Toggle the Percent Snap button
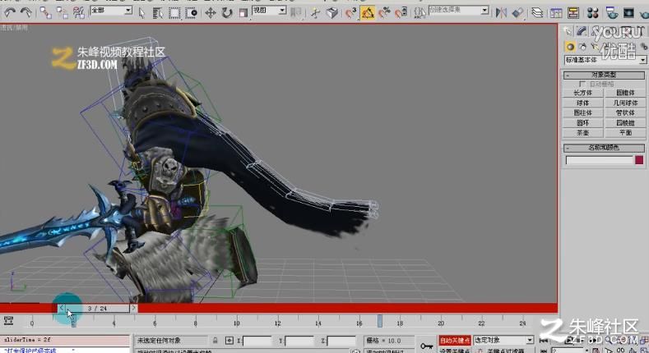The width and height of the screenshot is (649, 353). tap(384, 13)
